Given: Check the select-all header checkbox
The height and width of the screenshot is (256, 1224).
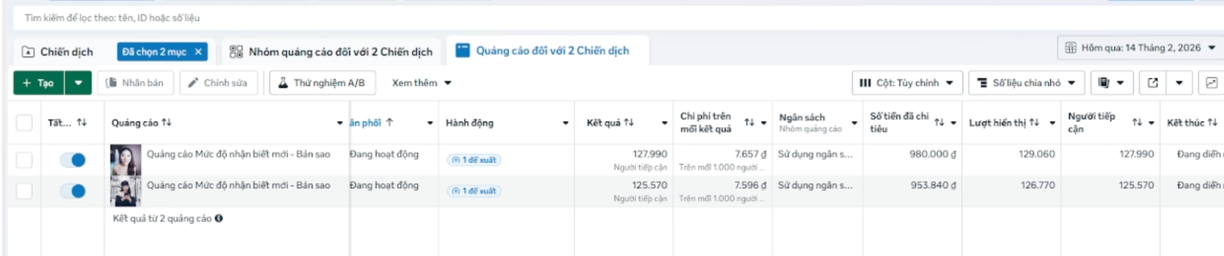Looking at the screenshot, I should pos(24,123).
